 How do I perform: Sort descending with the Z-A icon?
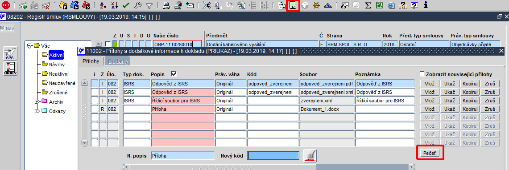[114, 5]
